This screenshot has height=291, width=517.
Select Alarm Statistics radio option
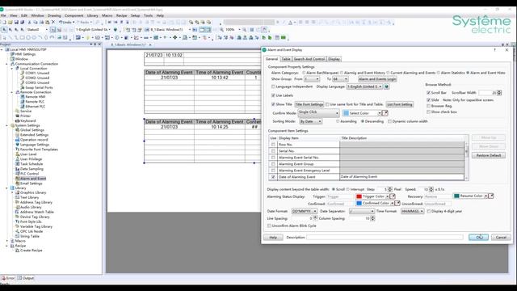click(x=439, y=73)
